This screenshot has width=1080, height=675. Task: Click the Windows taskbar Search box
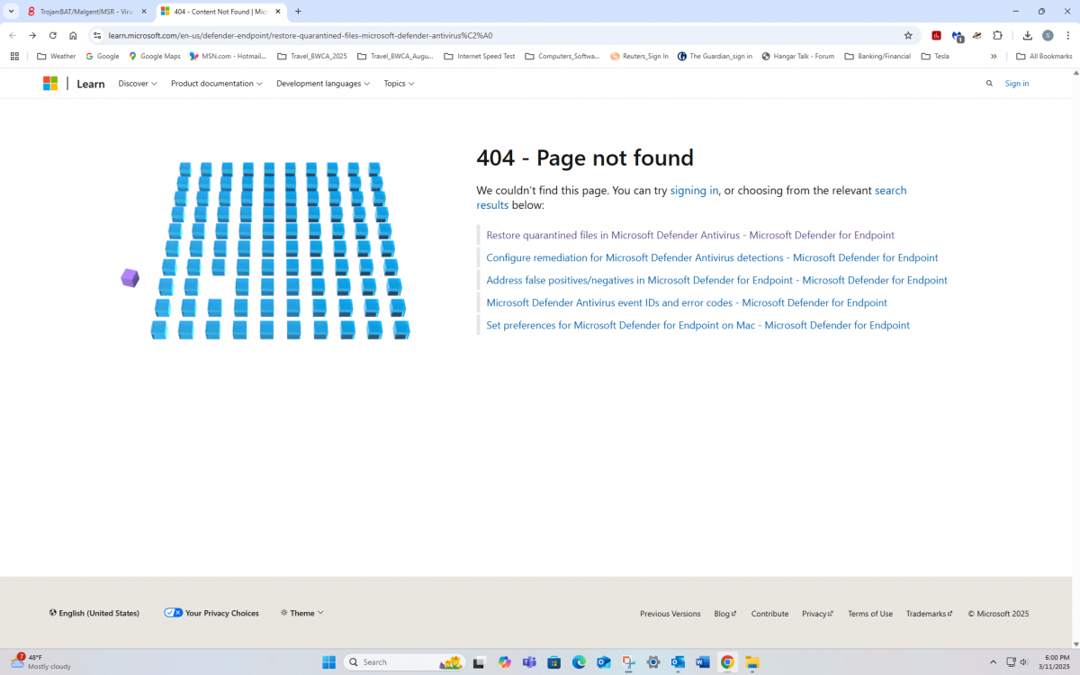(404, 662)
